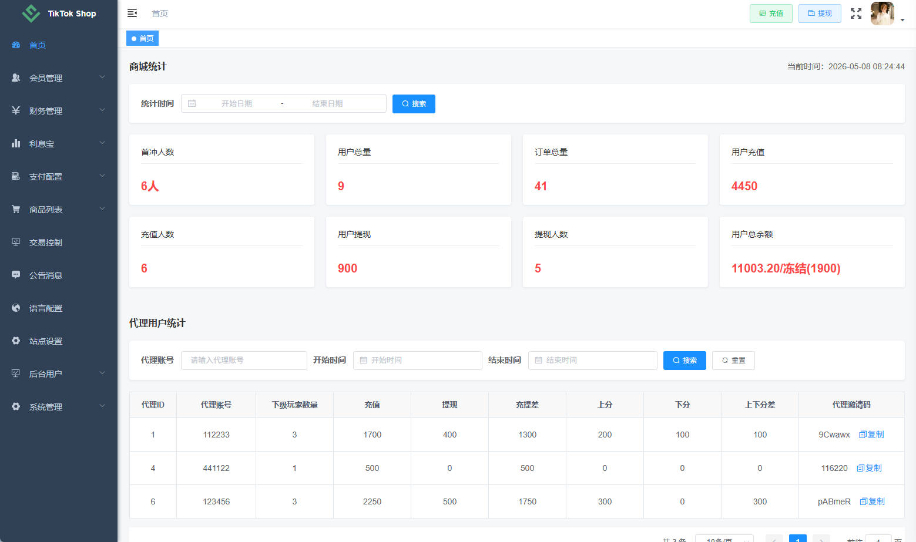Copy invite code pABmeR via 复制
Screen dimensions: 916x542
(x=872, y=501)
